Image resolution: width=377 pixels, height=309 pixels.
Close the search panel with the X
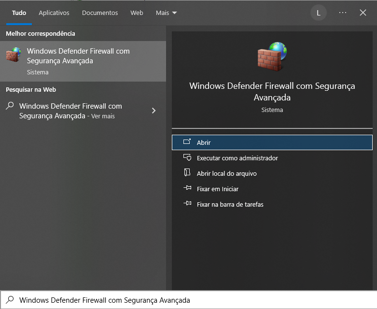363,13
